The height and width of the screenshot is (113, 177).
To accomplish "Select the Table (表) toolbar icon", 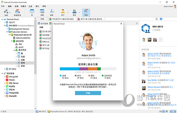I will point(32,12).
